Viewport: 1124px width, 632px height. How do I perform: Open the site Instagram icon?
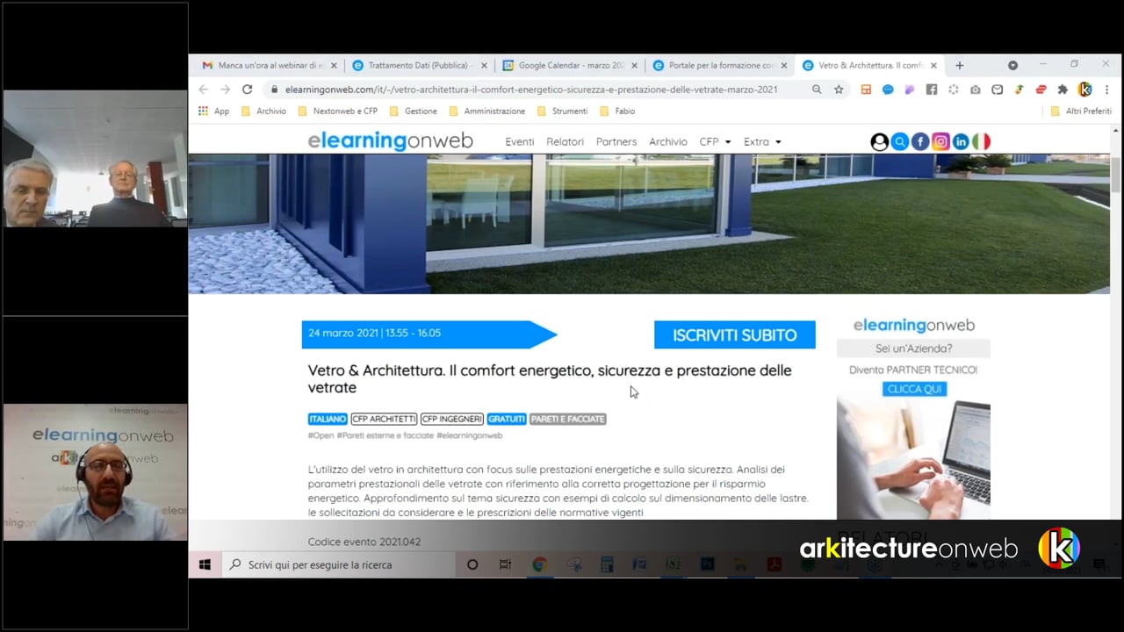pos(940,141)
